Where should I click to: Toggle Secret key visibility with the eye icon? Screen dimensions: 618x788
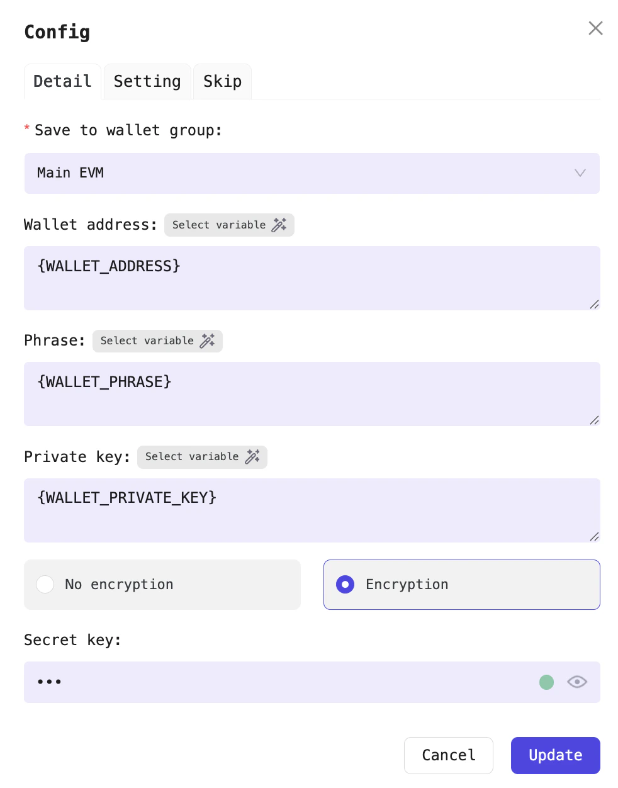[576, 682]
